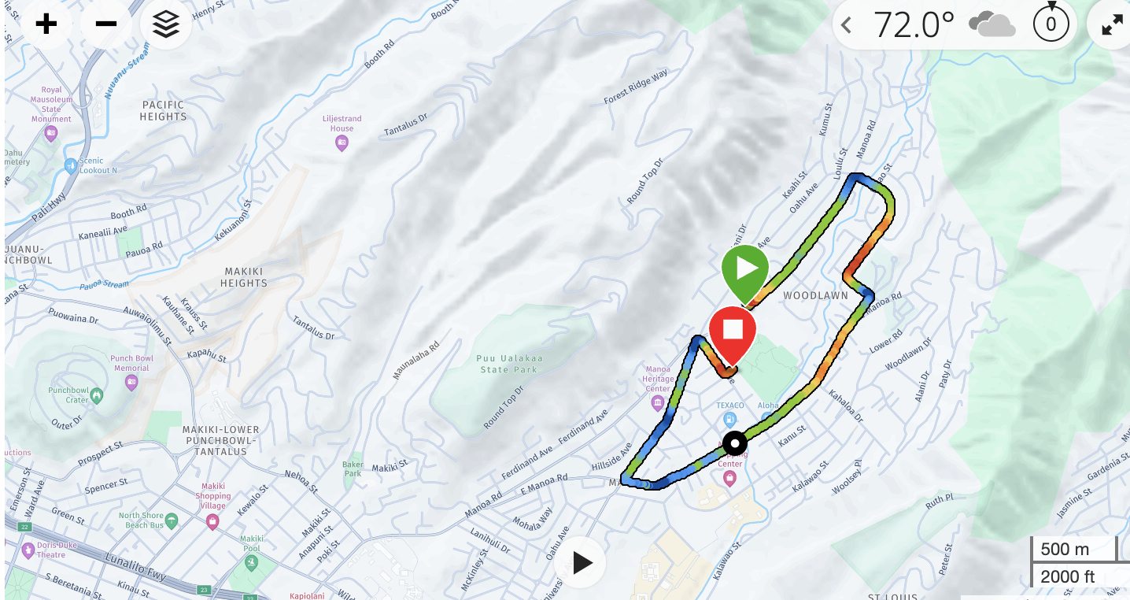Click the compass heading indicator
This screenshot has width=1130, height=600.
(x=1051, y=24)
